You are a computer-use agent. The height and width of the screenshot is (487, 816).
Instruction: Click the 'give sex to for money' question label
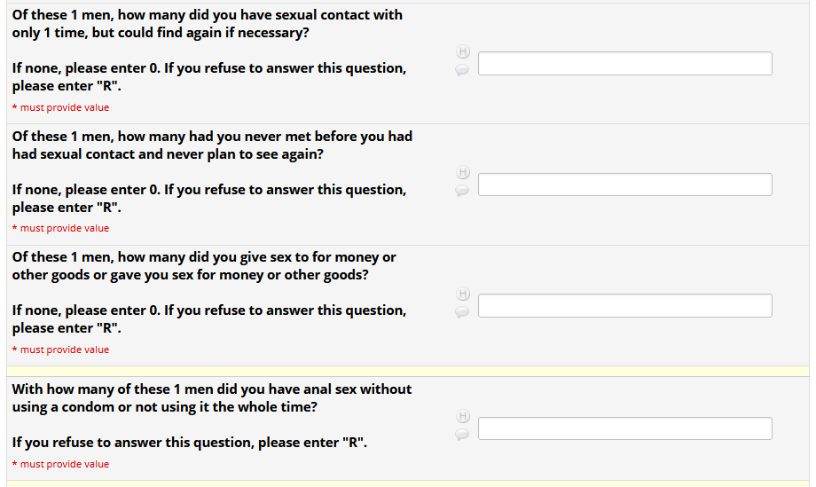tap(204, 266)
